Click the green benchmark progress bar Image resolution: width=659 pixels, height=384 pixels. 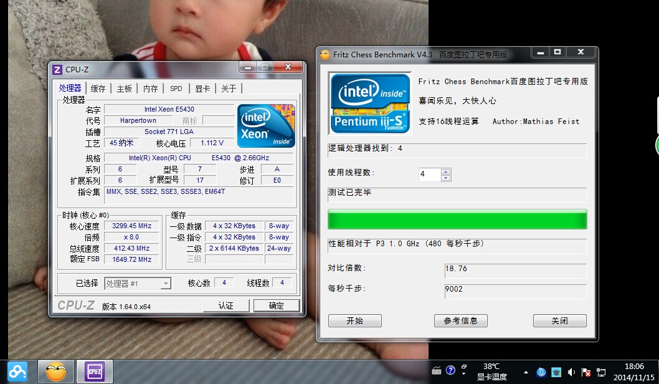(457, 219)
